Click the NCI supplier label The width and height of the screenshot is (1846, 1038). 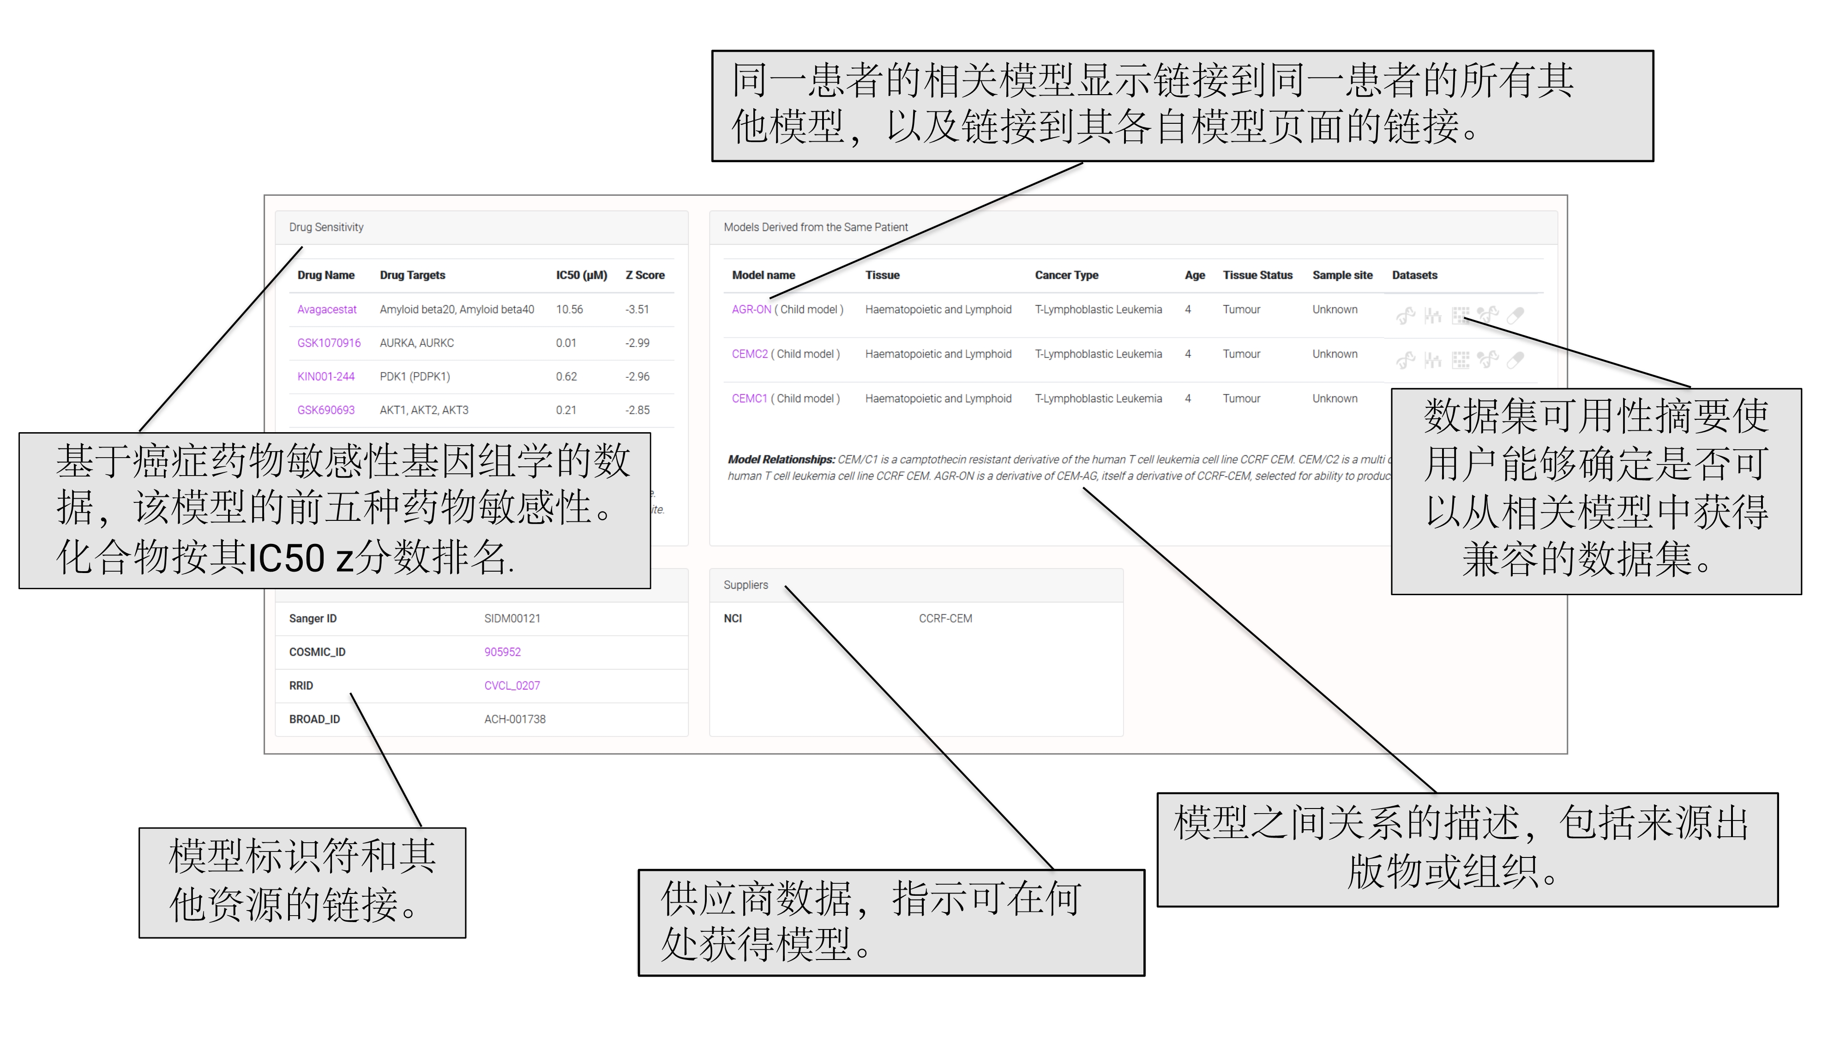[x=733, y=619]
